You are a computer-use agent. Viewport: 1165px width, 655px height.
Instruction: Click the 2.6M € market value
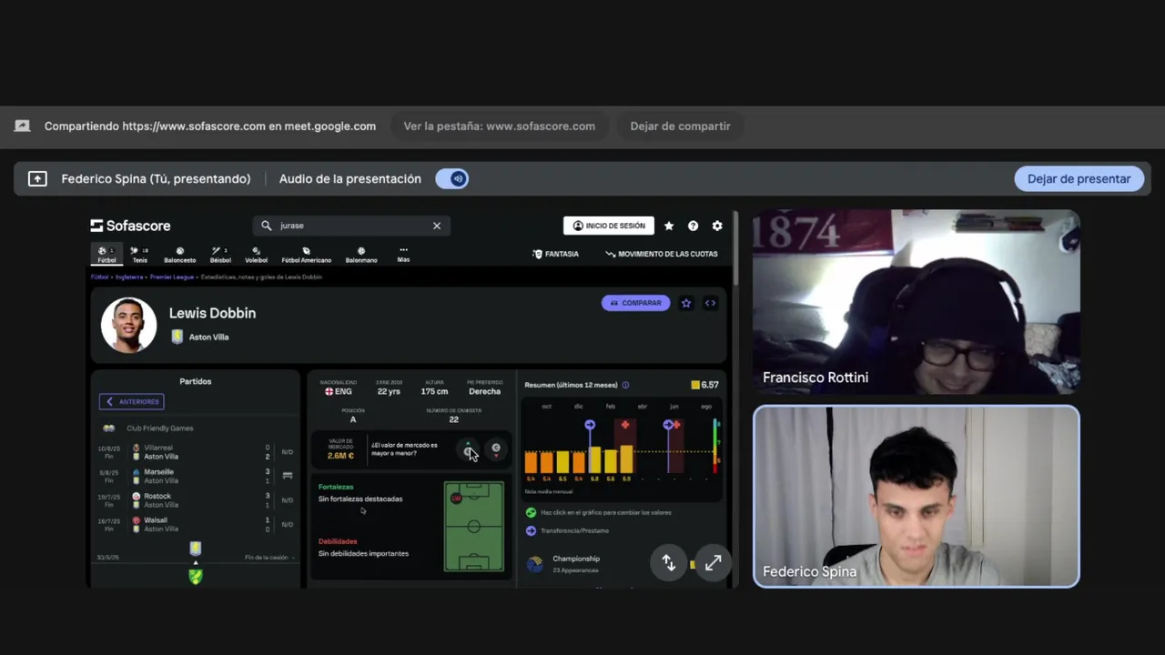click(x=340, y=455)
